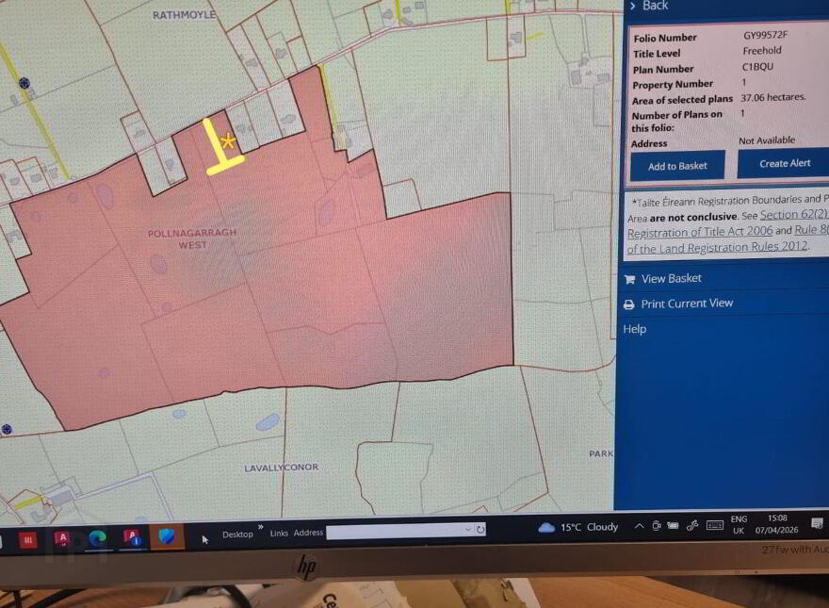Show hidden system tray icons
Screen dimensions: 829x608
[x=639, y=526]
